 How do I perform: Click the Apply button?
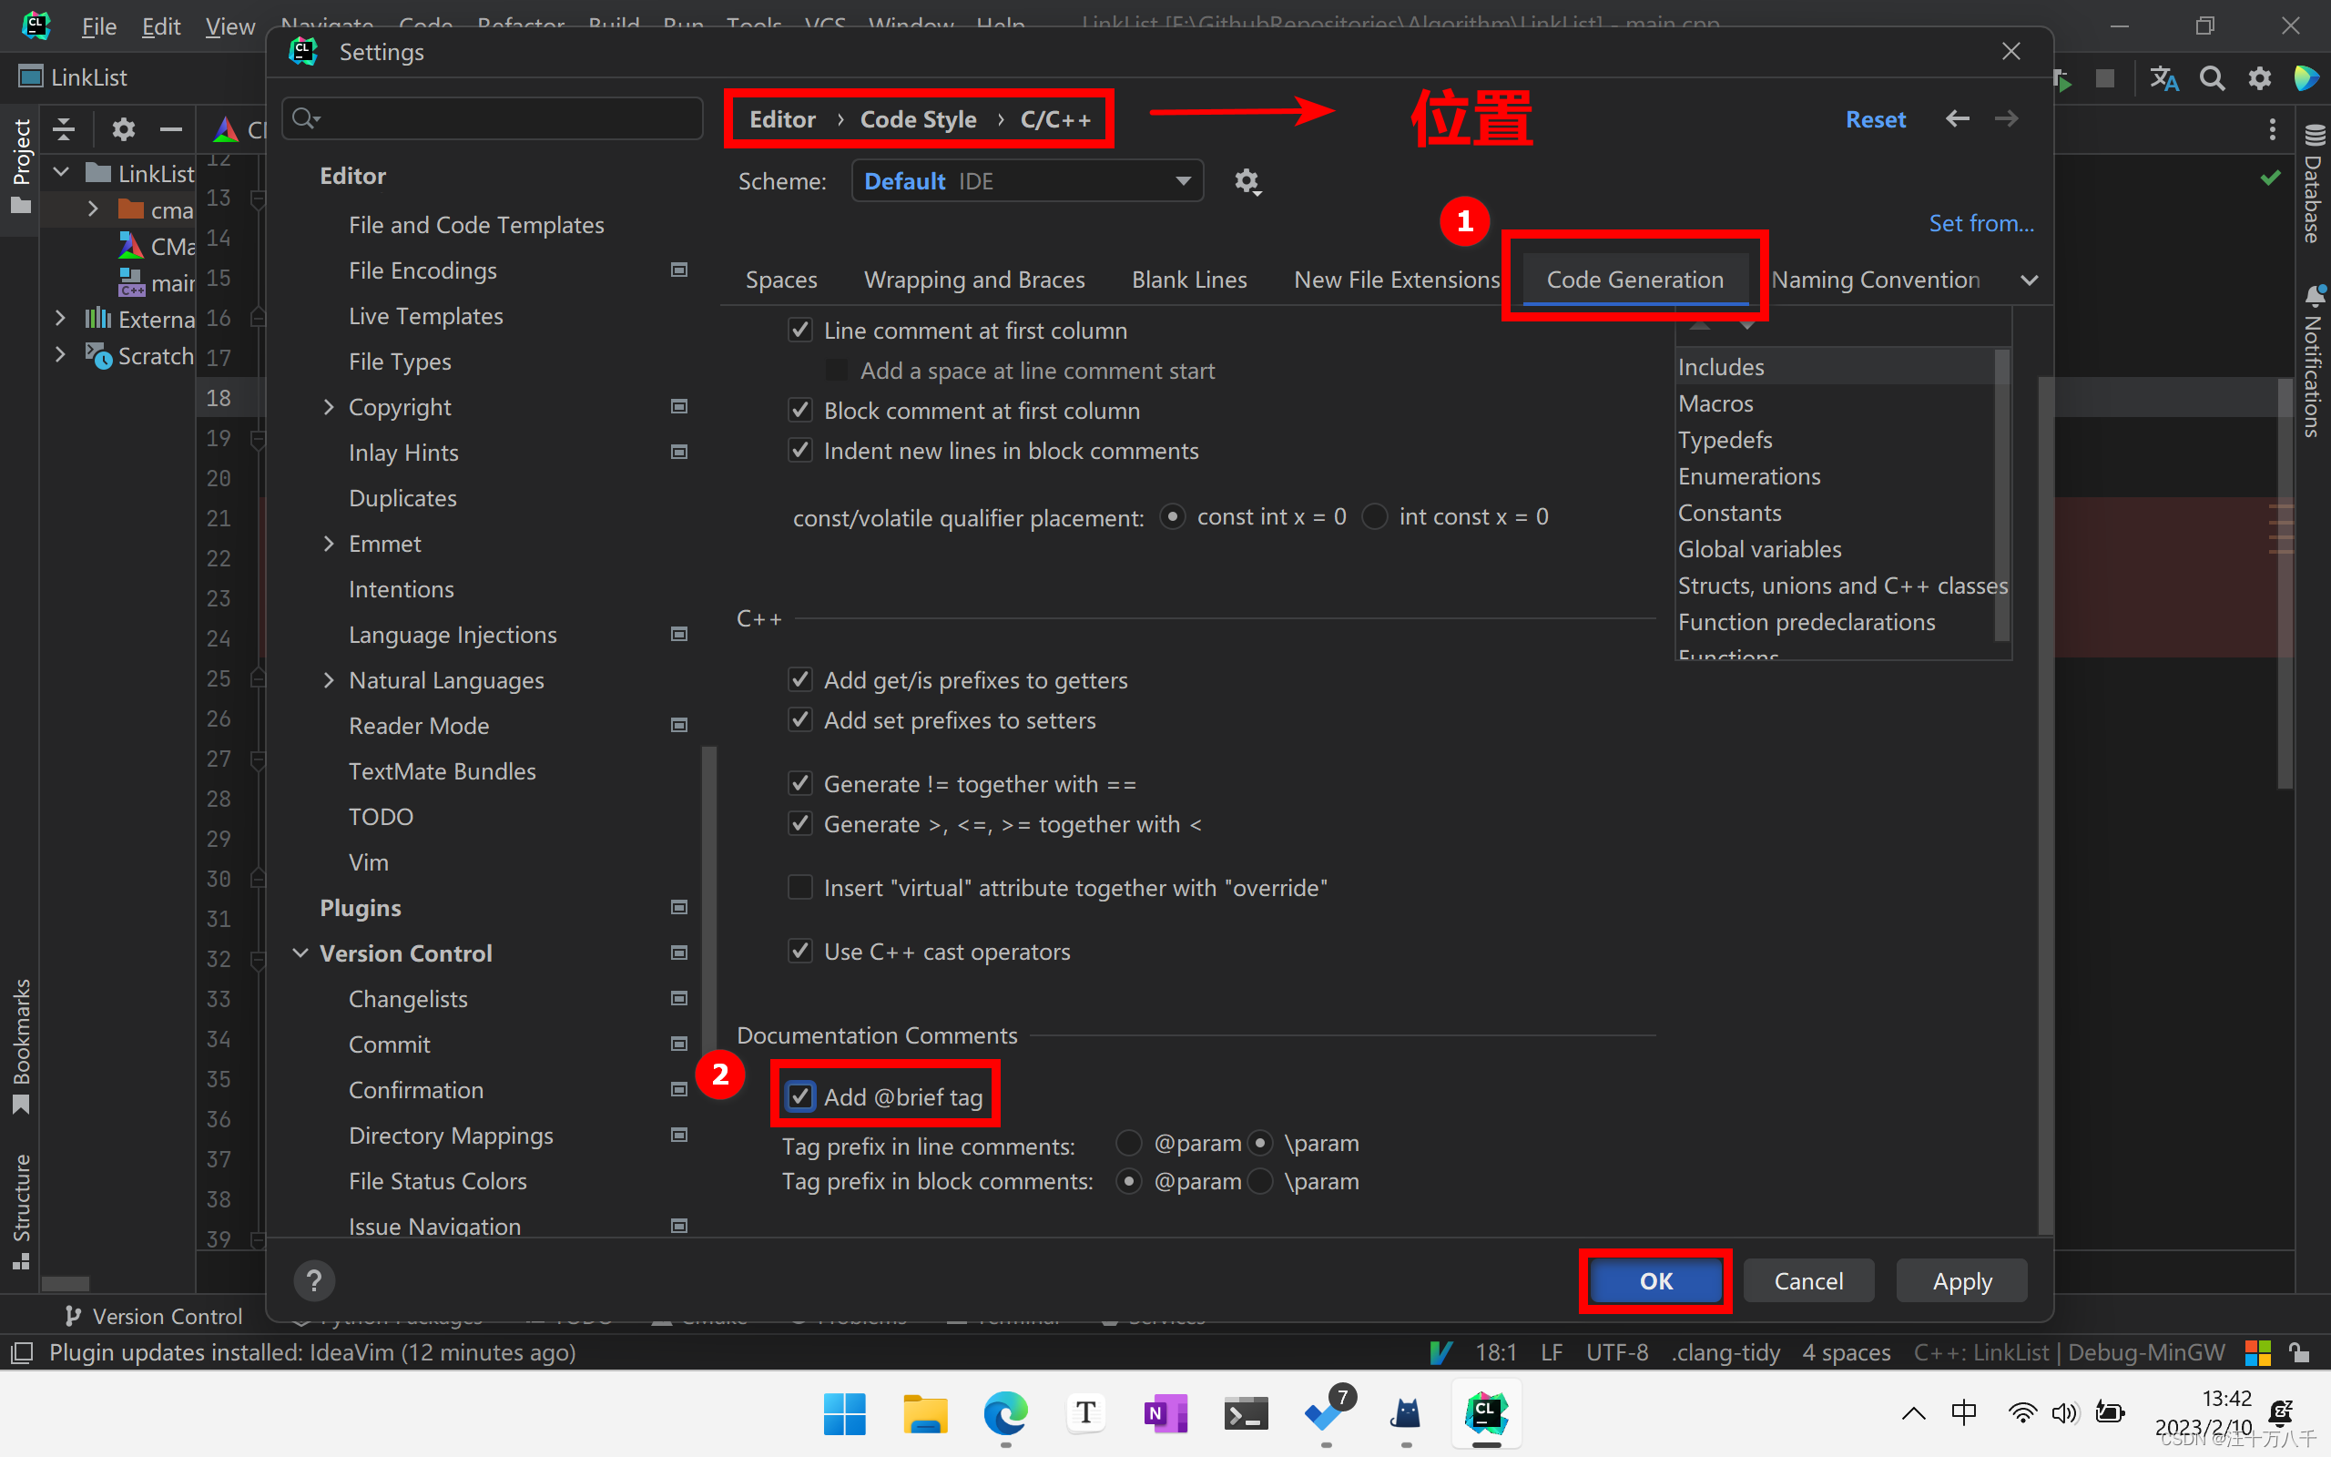pyautogui.click(x=1961, y=1280)
